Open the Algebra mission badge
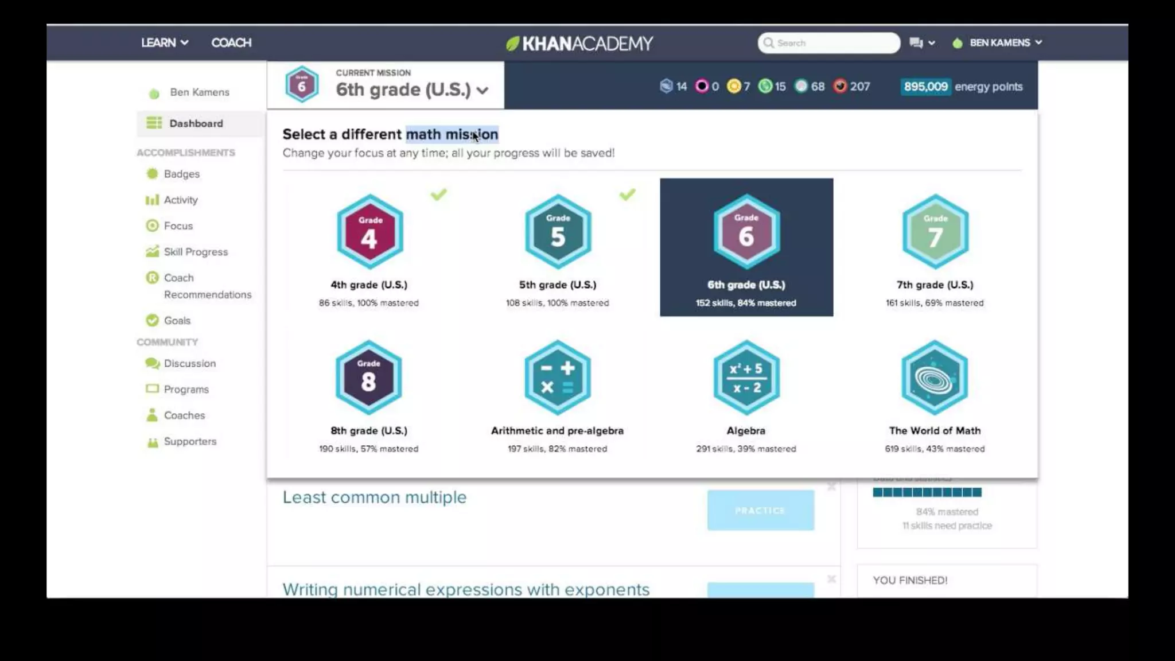 tap(746, 378)
